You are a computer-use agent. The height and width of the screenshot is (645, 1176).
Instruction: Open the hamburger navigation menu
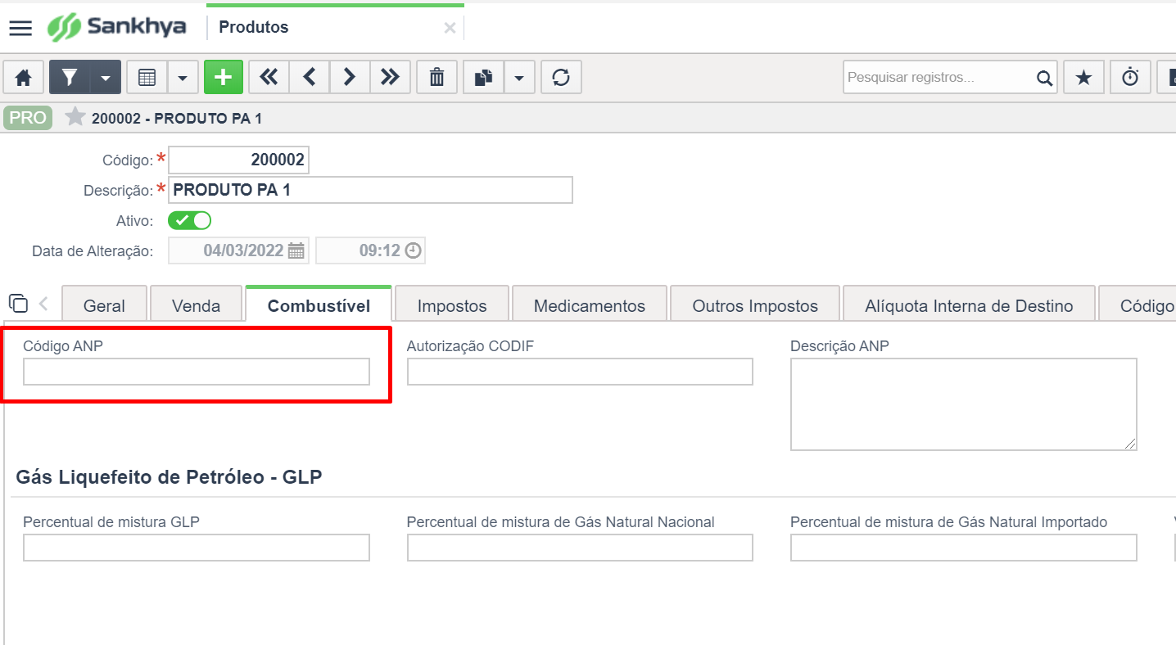point(20,27)
